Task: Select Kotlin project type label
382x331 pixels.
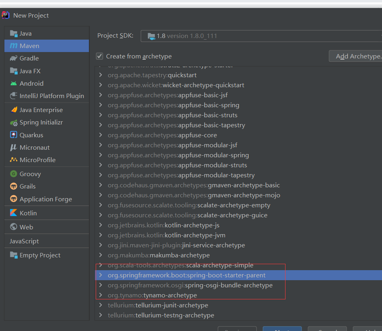Action: coord(28,213)
